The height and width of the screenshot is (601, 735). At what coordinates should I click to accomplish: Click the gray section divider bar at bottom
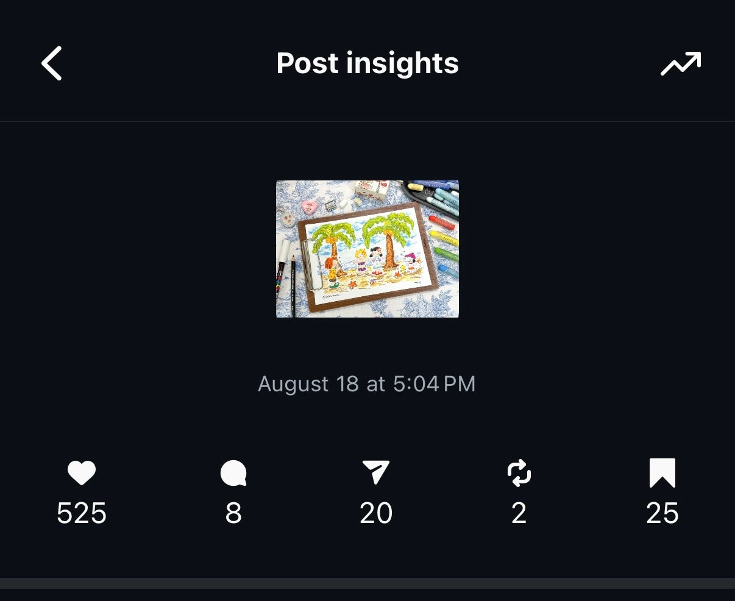coord(367,583)
